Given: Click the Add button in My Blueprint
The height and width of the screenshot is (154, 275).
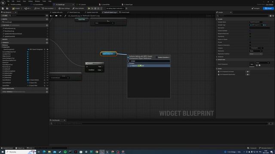Looking at the screenshot, I should (x=5, y=15).
